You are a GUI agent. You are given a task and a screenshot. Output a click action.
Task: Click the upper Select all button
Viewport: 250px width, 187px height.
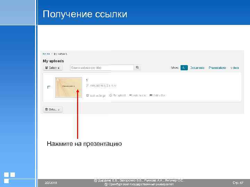tap(53, 68)
